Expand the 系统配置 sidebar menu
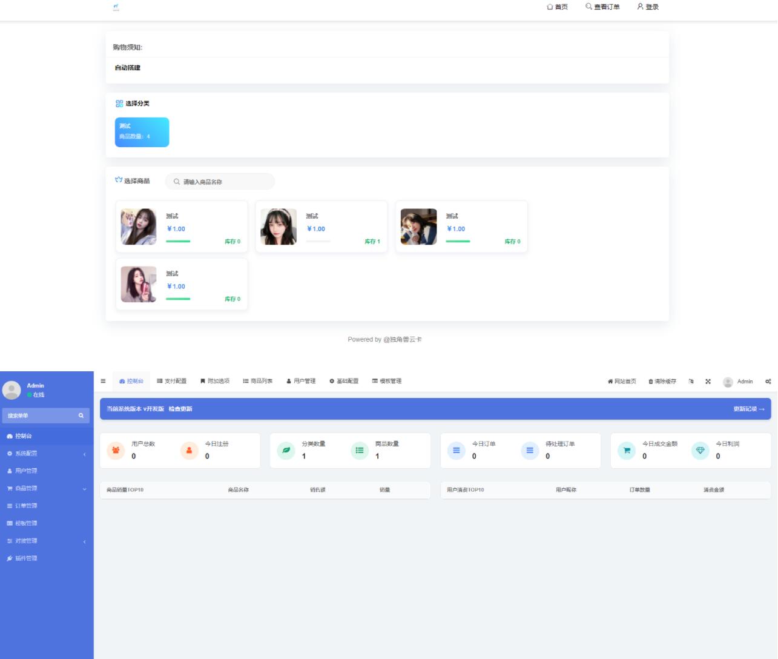Viewport: 778px width, 659px height. click(47, 454)
